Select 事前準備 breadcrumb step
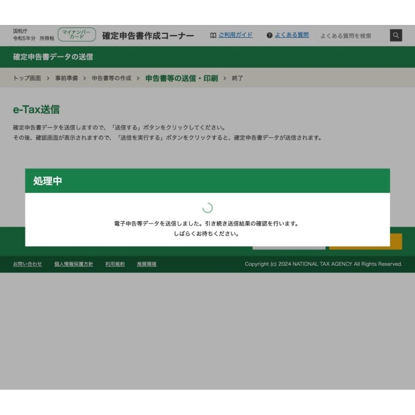 click(66, 78)
